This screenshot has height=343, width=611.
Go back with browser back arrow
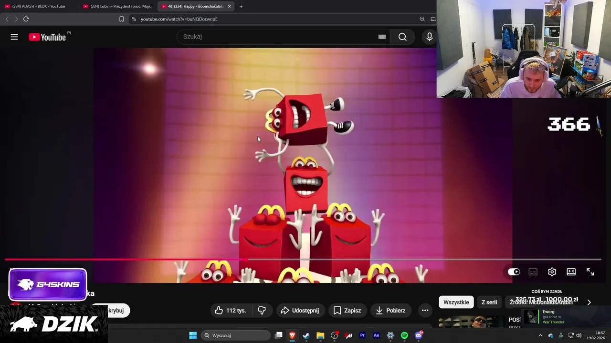pos(7,19)
